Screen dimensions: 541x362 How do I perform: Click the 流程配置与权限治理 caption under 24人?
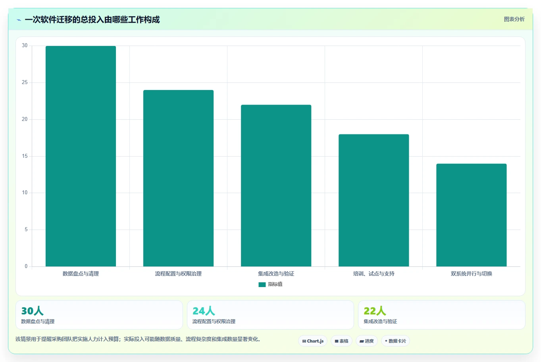(x=214, y=322)
